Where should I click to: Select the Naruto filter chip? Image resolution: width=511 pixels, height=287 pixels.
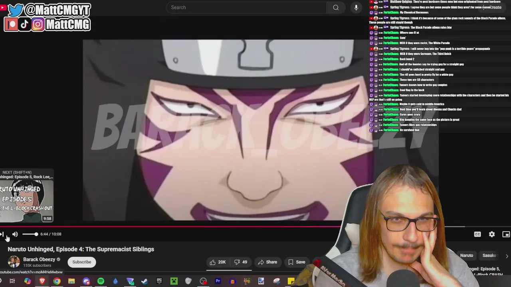(x=466, y=256)
